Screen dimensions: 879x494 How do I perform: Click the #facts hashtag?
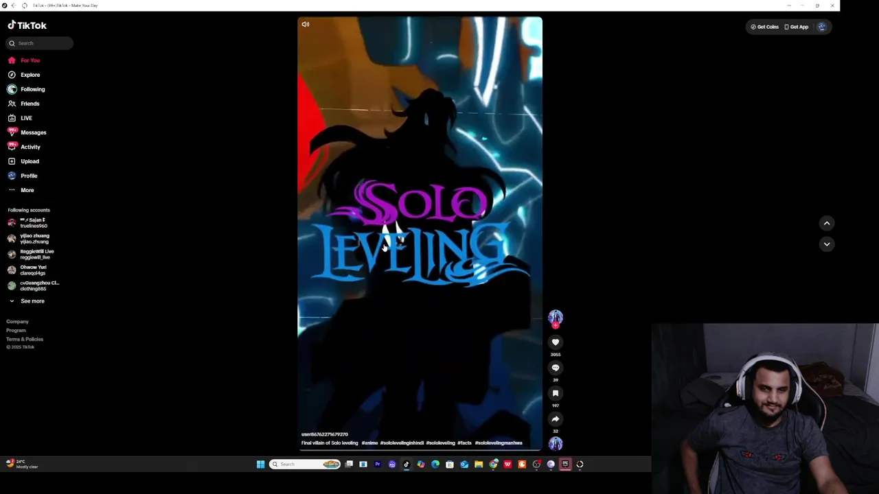[x=464, y=443]
